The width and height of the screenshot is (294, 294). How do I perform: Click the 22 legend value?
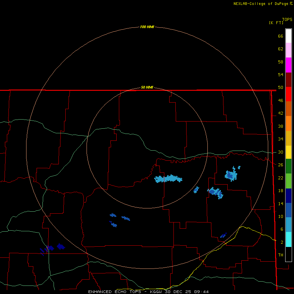coord(281,178)
